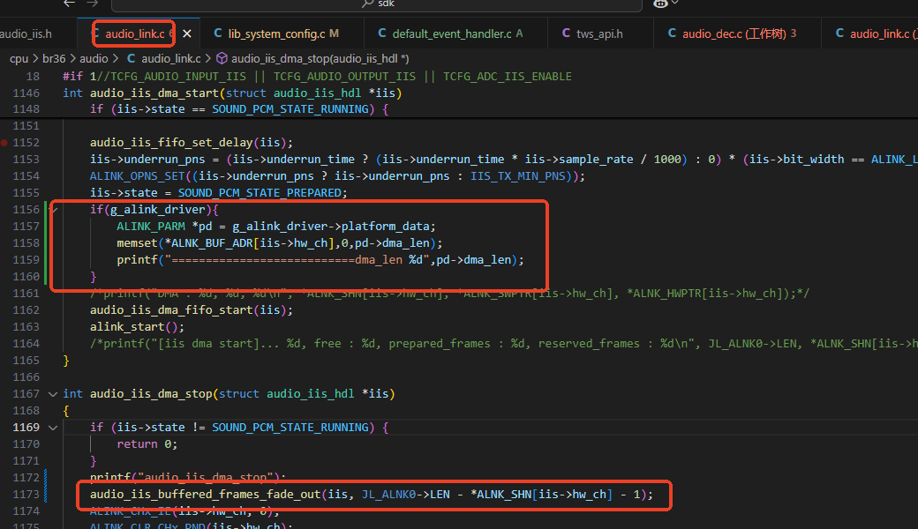Open the tws_api.h tab
Image resolution: width=918 pixels, height=529 pixels.
(592, 34)
